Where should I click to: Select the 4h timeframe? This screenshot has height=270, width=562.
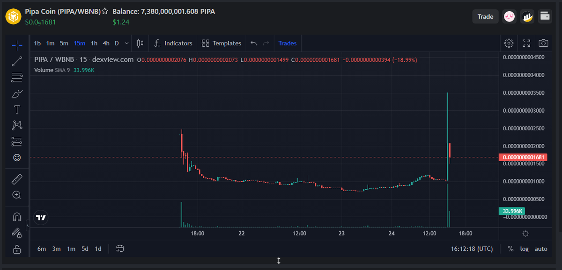[106, 43]
